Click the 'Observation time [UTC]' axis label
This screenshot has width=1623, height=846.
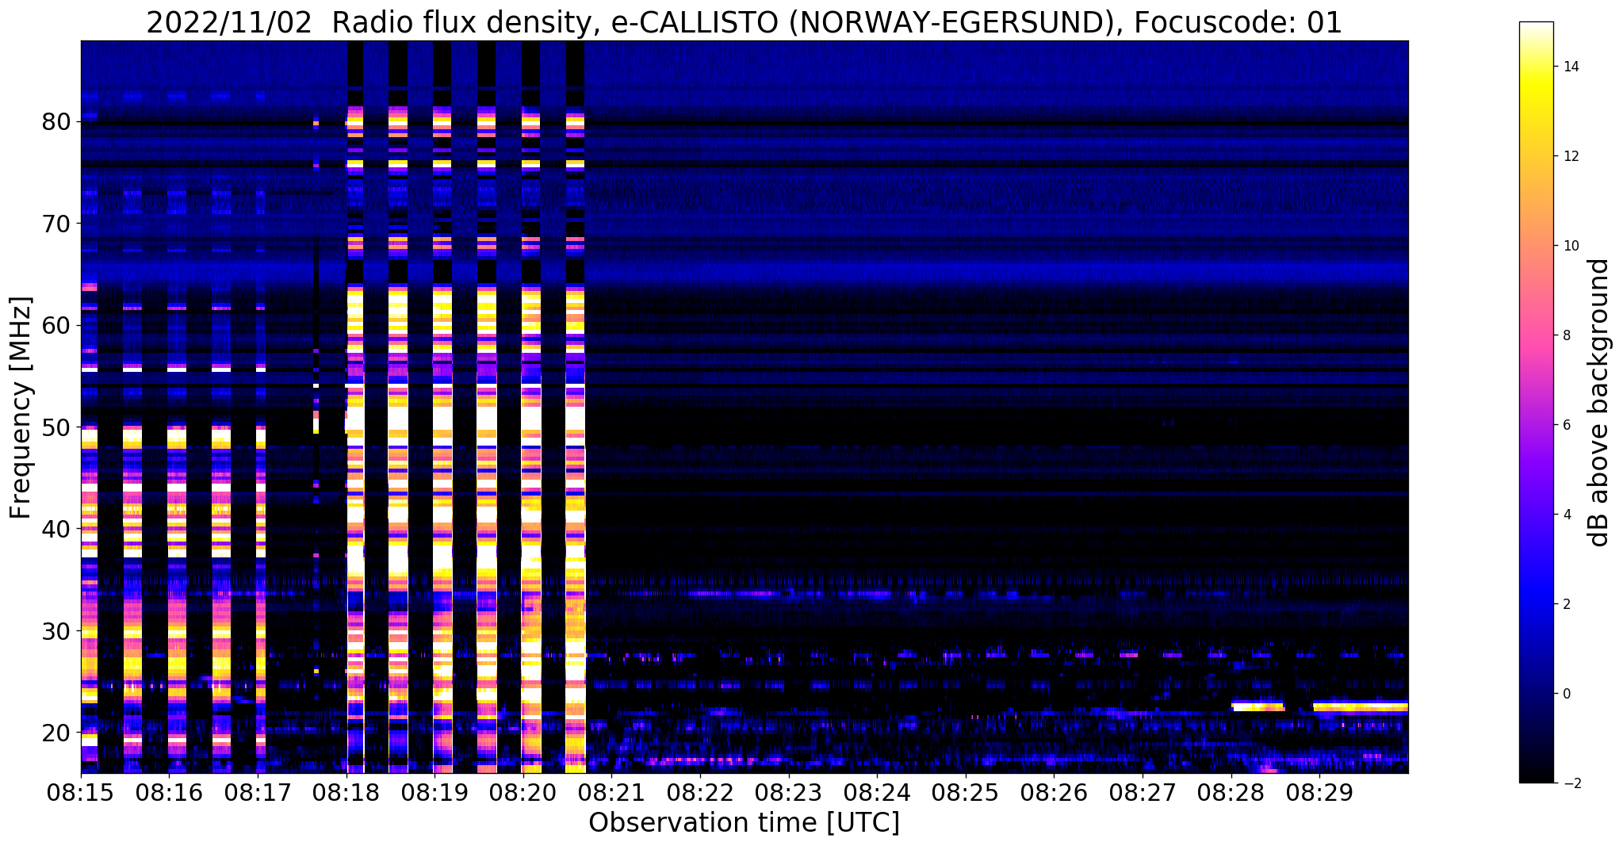point(744,823)
